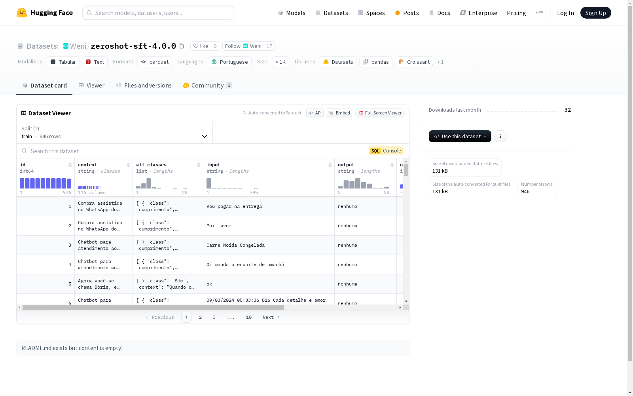The height and width of the screenshot is (396, 633).
Task: Click the pandas library tag
Action: (376, 62)
